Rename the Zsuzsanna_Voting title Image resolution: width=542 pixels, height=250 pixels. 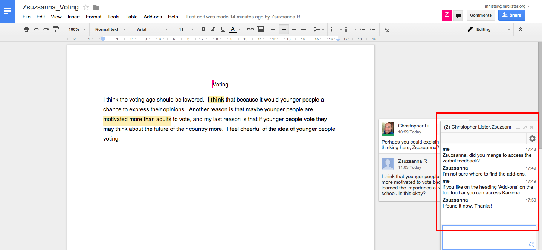click(x=50, y=7)
